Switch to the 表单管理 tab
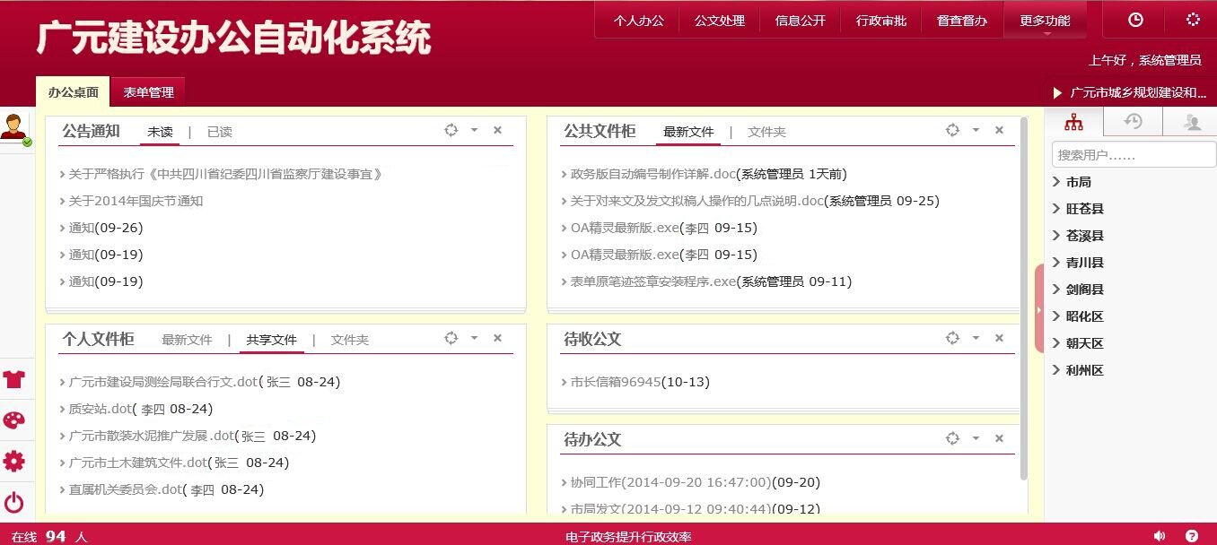The height and width of the screenshot is (545, 1217). click(148, 92)
